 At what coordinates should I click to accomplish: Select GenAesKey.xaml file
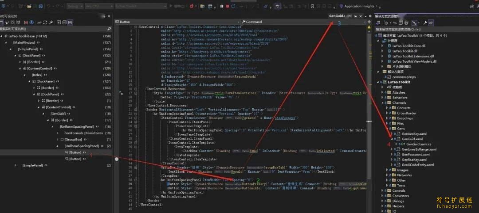tap(414, 133)
